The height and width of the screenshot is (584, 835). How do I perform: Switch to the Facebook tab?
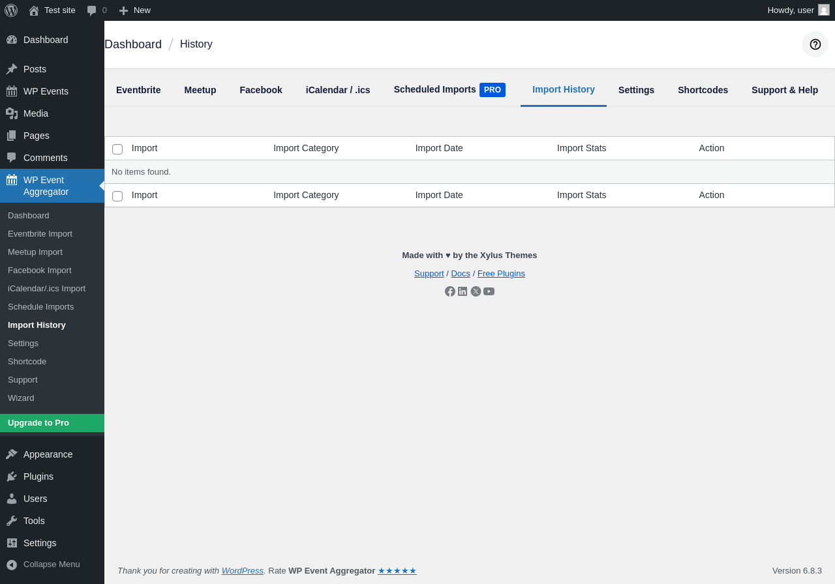click(261, 90)
